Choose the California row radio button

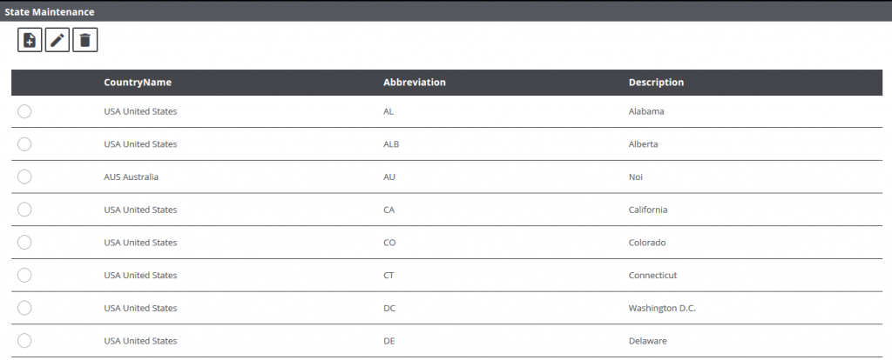click(x=24, y=210)
